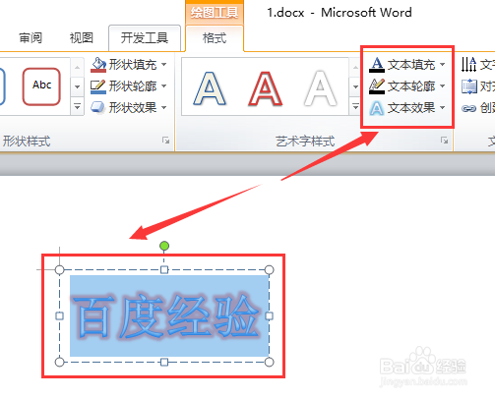Open the Shape Fill dropdown arrow
This screenshot has width=495, height=399.
(164, 65)
